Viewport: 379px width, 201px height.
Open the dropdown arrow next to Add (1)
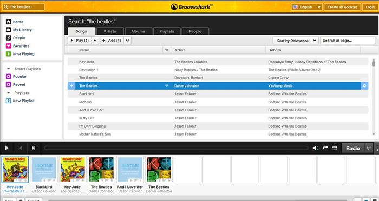128,41
